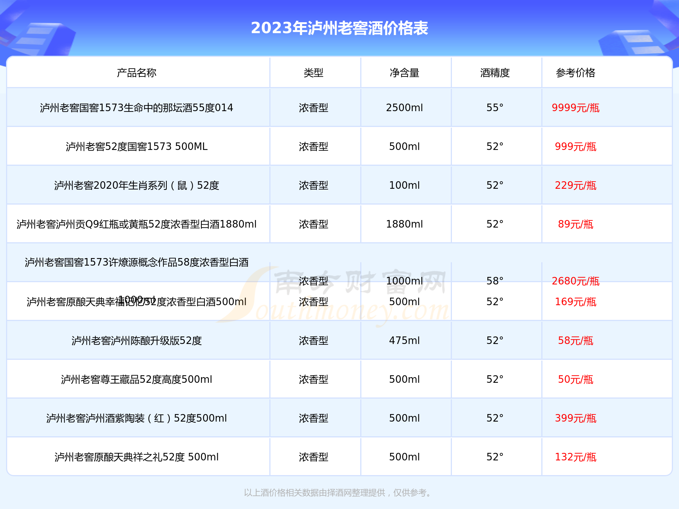This screenshot has width=679, height=509.
Task: Select the 产品名称 column header
Action: (137, 73)
